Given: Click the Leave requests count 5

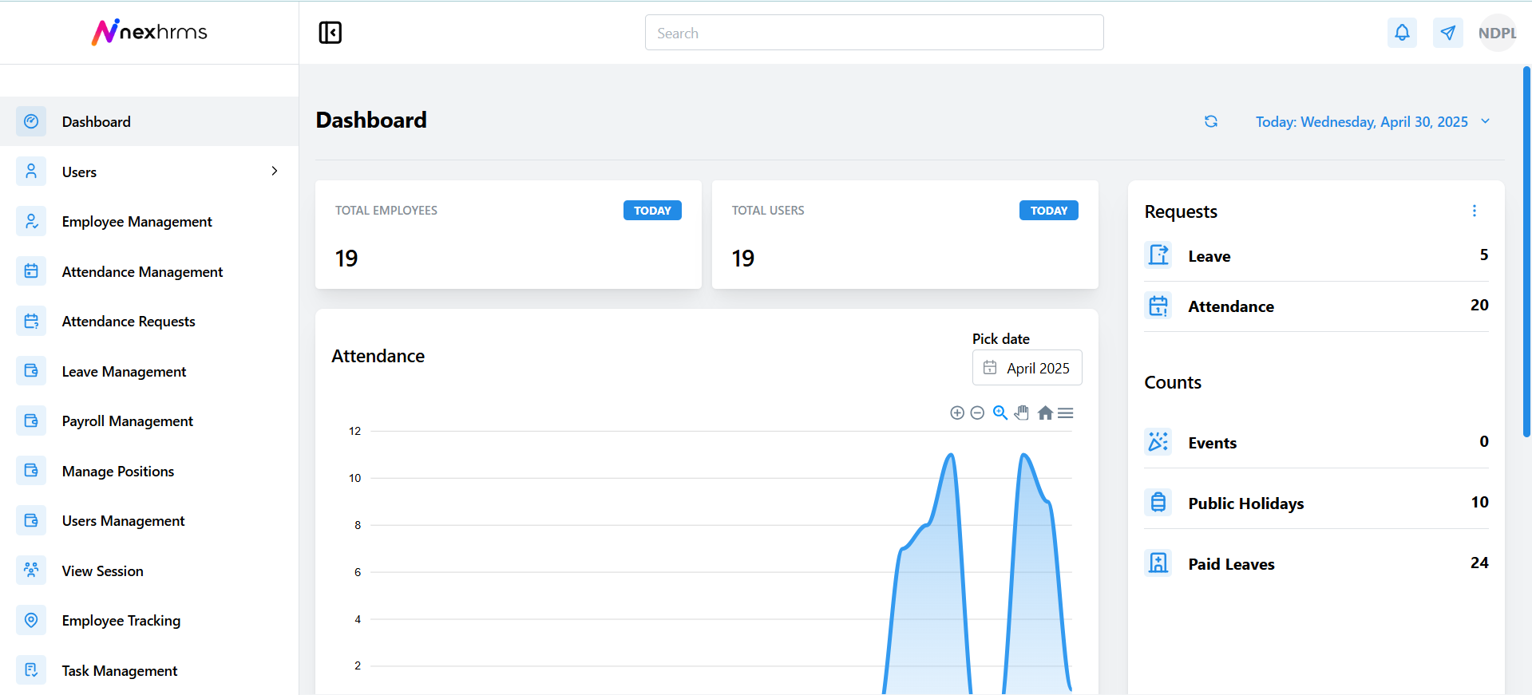Looking at the screenshot, I should pos(1484,255).
